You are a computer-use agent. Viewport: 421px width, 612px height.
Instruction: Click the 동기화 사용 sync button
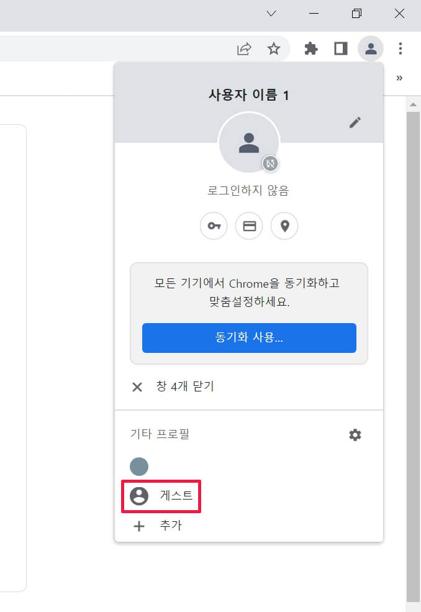tap(249, 338)
